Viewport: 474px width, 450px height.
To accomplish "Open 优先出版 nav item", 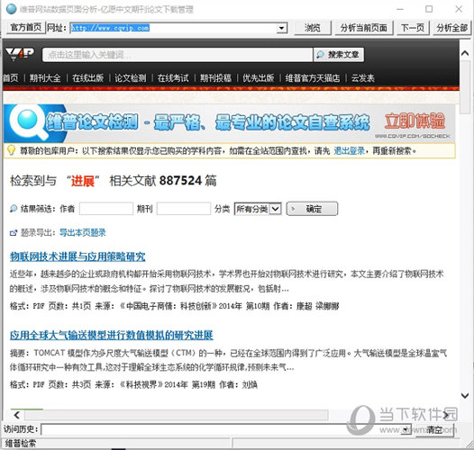I will [258, 78].
